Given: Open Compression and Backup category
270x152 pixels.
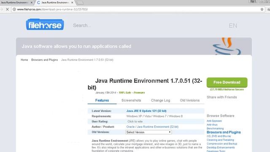Looking at the screenshot, I should coord(222,144).
